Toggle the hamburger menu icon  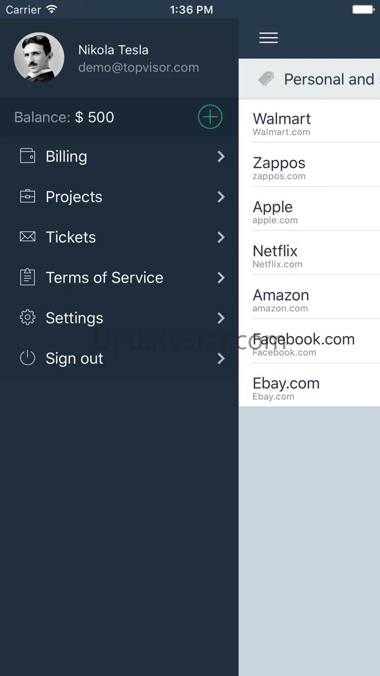[268, 38]
